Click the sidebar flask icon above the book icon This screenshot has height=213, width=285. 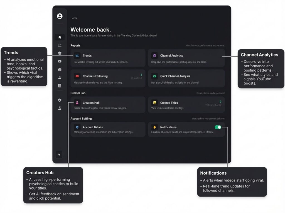coord(60,78)
